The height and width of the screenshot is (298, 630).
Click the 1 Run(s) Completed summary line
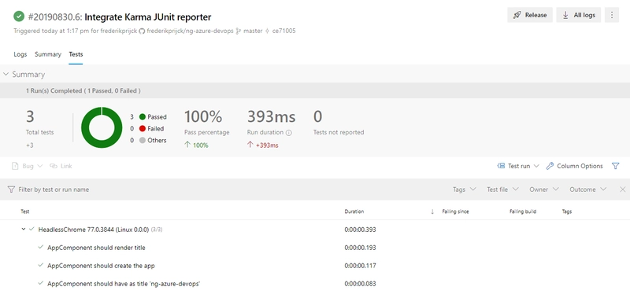83,90
